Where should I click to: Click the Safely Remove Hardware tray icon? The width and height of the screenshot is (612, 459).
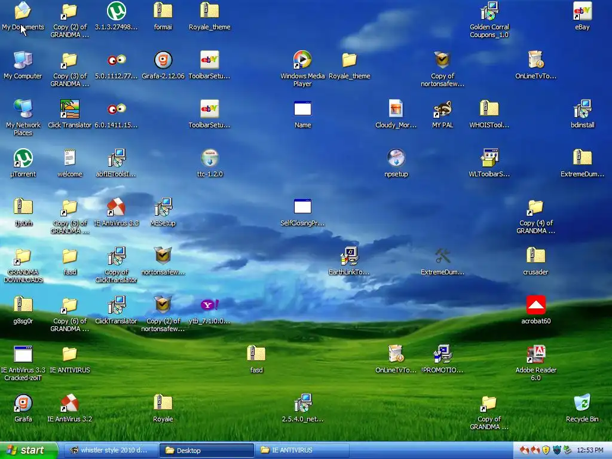(567, 451)
